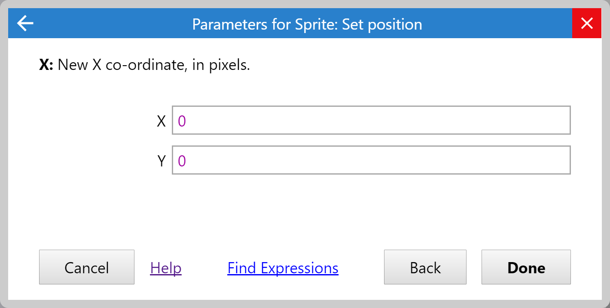
Task: Close the parameters dialog via the X
Action: tap(587, 23)
